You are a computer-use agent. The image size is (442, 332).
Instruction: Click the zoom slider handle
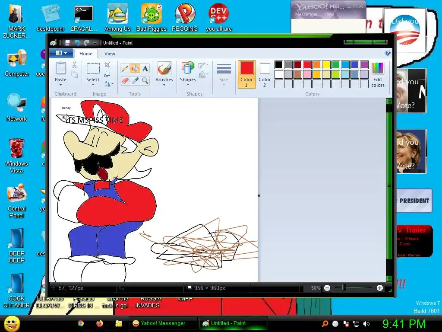coord(343,288)
